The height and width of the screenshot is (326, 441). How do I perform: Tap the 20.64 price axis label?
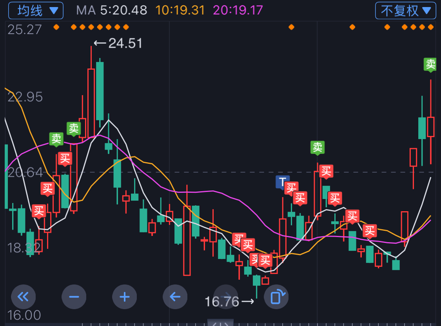(x=25, y=172)
